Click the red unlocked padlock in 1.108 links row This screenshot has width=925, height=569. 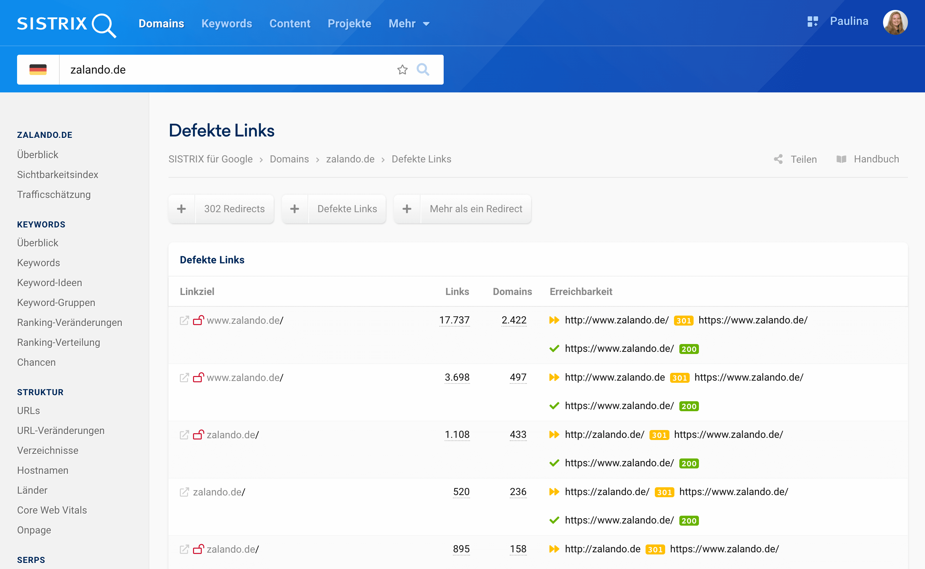pos(198,435)
